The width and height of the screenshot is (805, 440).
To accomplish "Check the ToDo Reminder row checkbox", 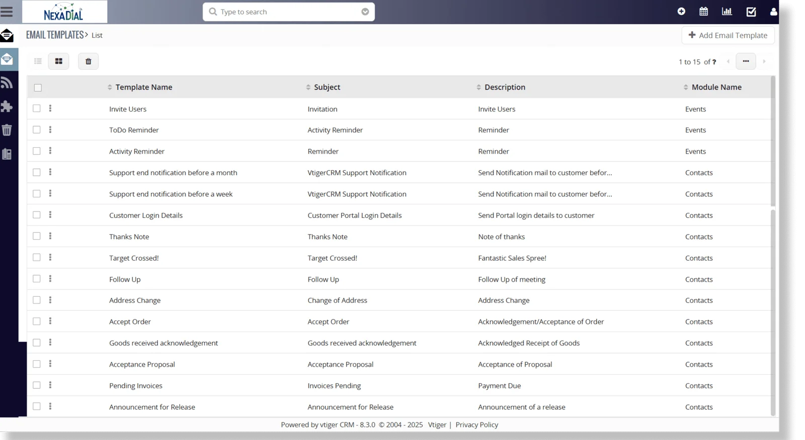I will [x=37, y=130].
